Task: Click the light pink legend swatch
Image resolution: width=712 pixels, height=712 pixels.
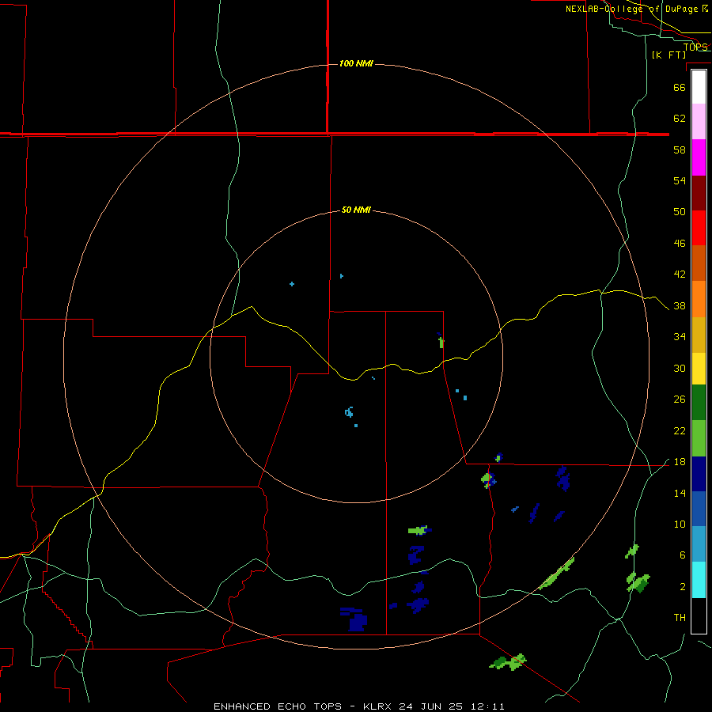Action: click(699, 121)
